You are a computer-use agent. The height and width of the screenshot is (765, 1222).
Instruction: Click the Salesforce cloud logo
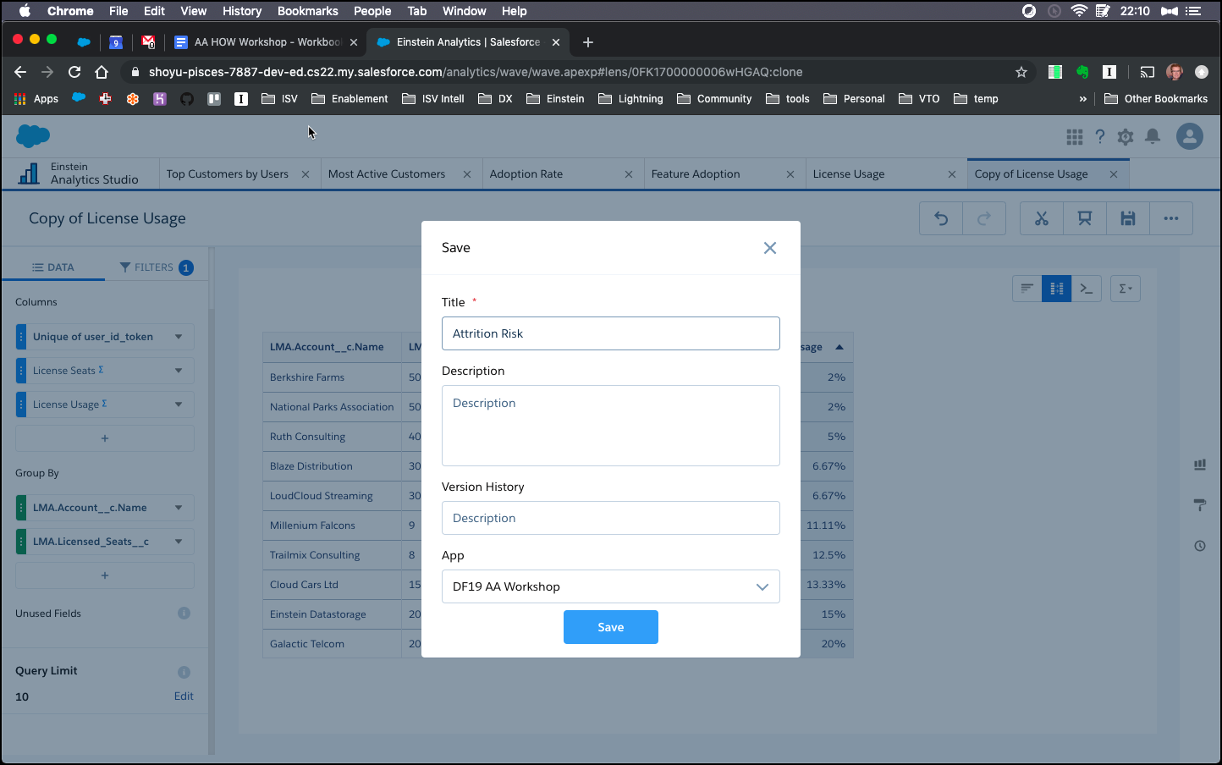(x=33, y=135)
